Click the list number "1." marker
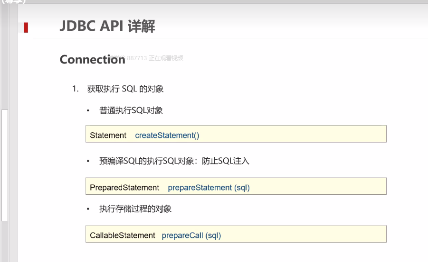Screen dimensions: 428x262 tap(75, 89)
